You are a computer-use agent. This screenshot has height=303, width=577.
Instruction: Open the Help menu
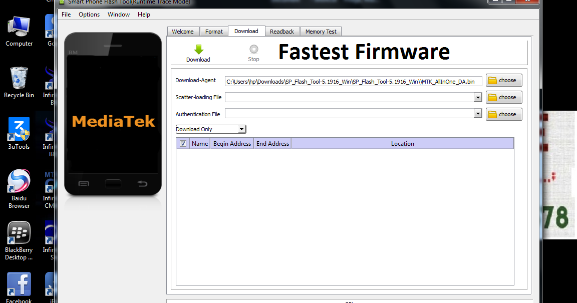pyautogui.click(x=144, y=15)
